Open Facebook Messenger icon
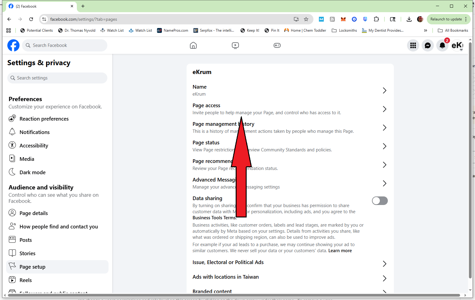Image resolution: width=475 pixels, height=300 pixels. 428,45
